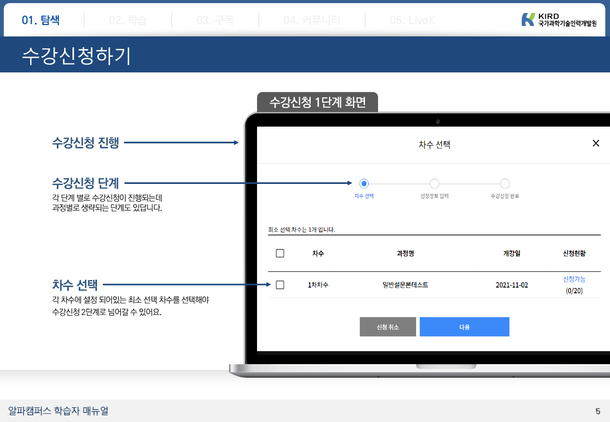
Task: Open the 01. 탐색 tab
Action: click(x=41, y=20)
